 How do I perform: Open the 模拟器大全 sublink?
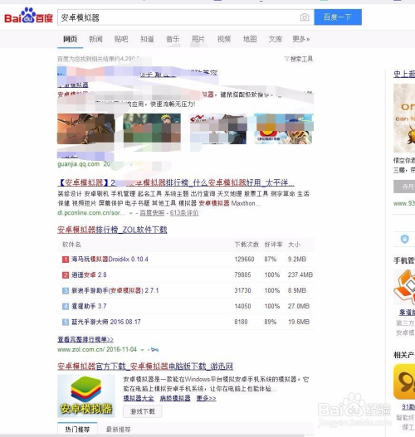point(139,398)
